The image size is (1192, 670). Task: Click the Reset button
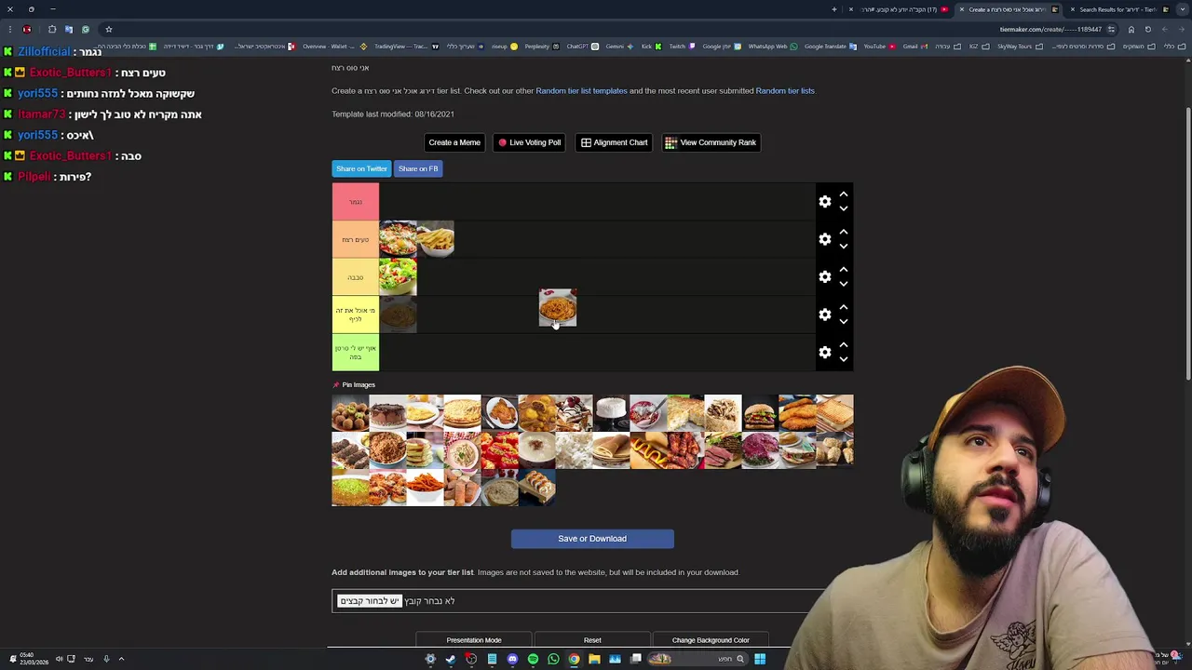click(592, 640)
